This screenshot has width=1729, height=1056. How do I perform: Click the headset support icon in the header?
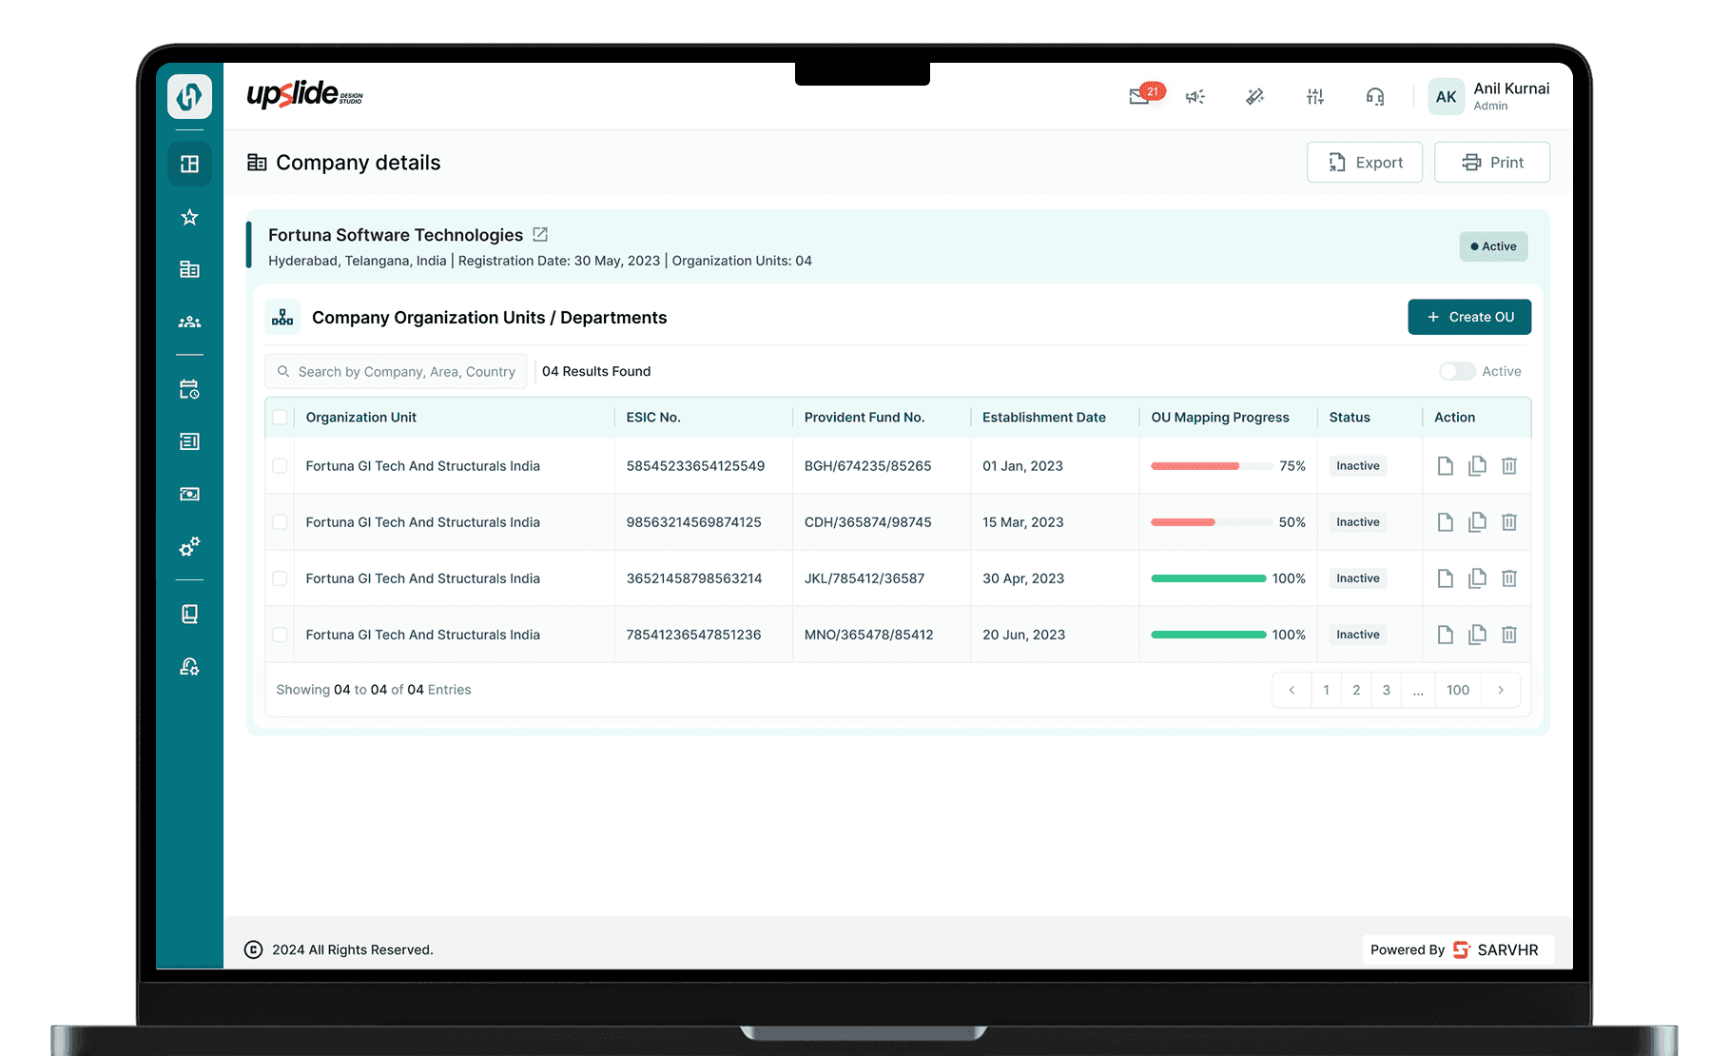1375,96
